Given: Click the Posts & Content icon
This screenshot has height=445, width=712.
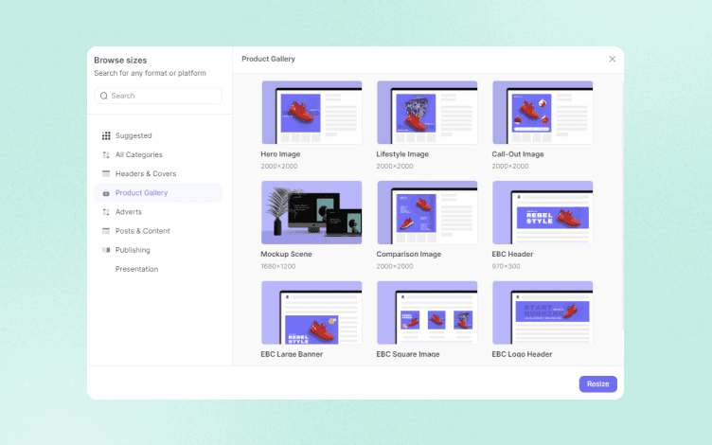Looking at the screenshot, I should pos(106,231).
